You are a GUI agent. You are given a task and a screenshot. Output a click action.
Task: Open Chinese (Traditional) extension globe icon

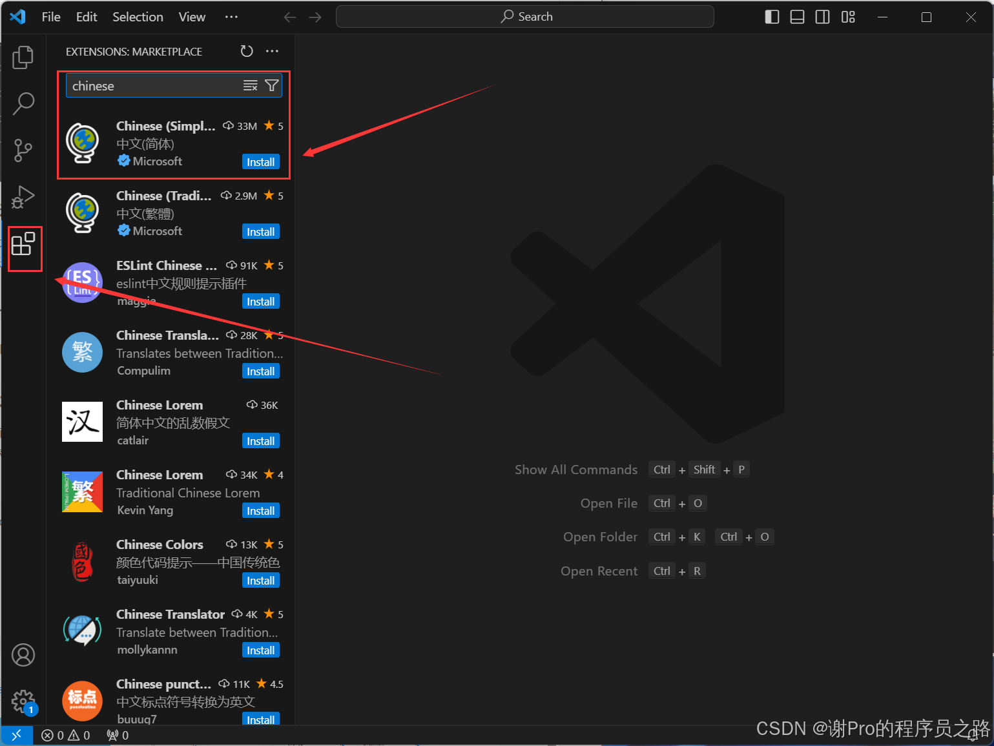point(83,212)
